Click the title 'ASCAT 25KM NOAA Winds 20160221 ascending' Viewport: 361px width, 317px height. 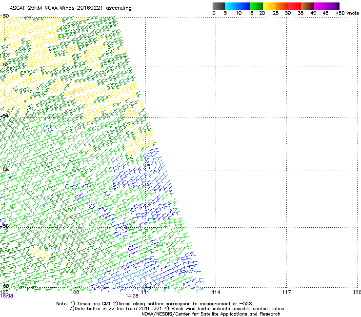[x=70, y=8]
